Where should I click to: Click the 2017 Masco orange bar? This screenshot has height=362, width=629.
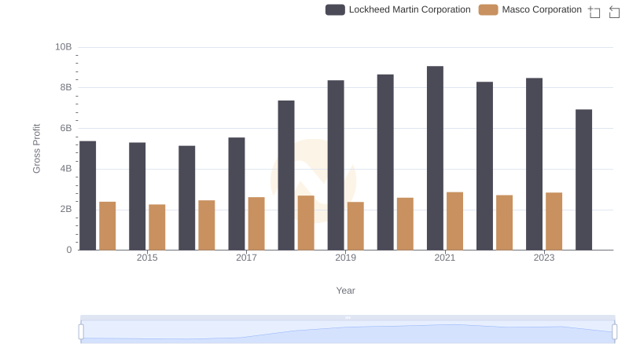pos(256,224)
